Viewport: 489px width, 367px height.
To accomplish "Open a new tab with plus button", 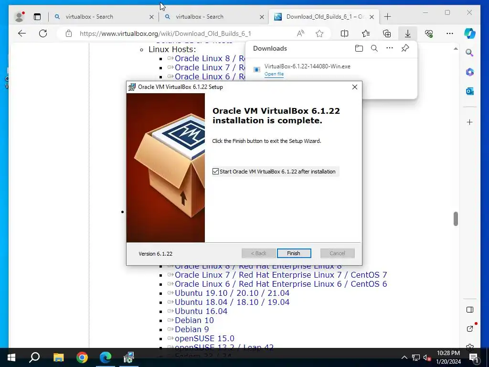I will pyautogui.click(x=388, y=17).
